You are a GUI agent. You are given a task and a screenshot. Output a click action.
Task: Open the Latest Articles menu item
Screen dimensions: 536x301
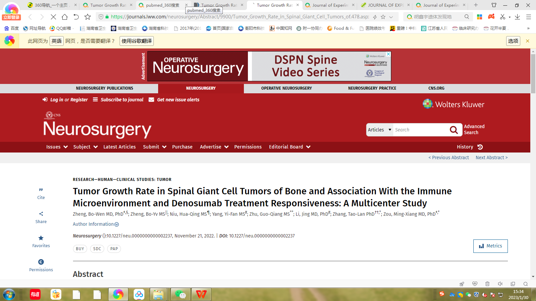(x=120, y=147)
